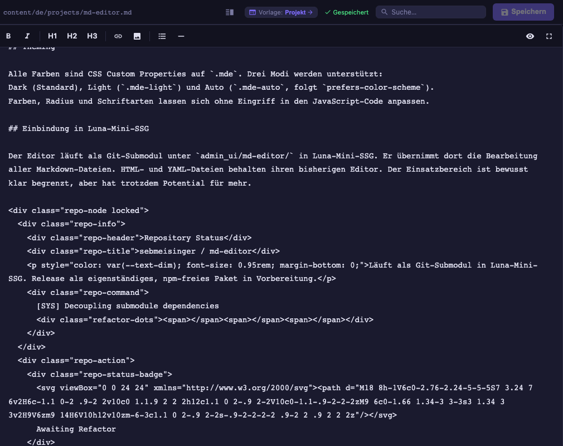This screenshot has width=563, height=446.
Task: Click line starting 'Dark (Standard), Light'
Action: pyautogui.click(x=221, y=88)
